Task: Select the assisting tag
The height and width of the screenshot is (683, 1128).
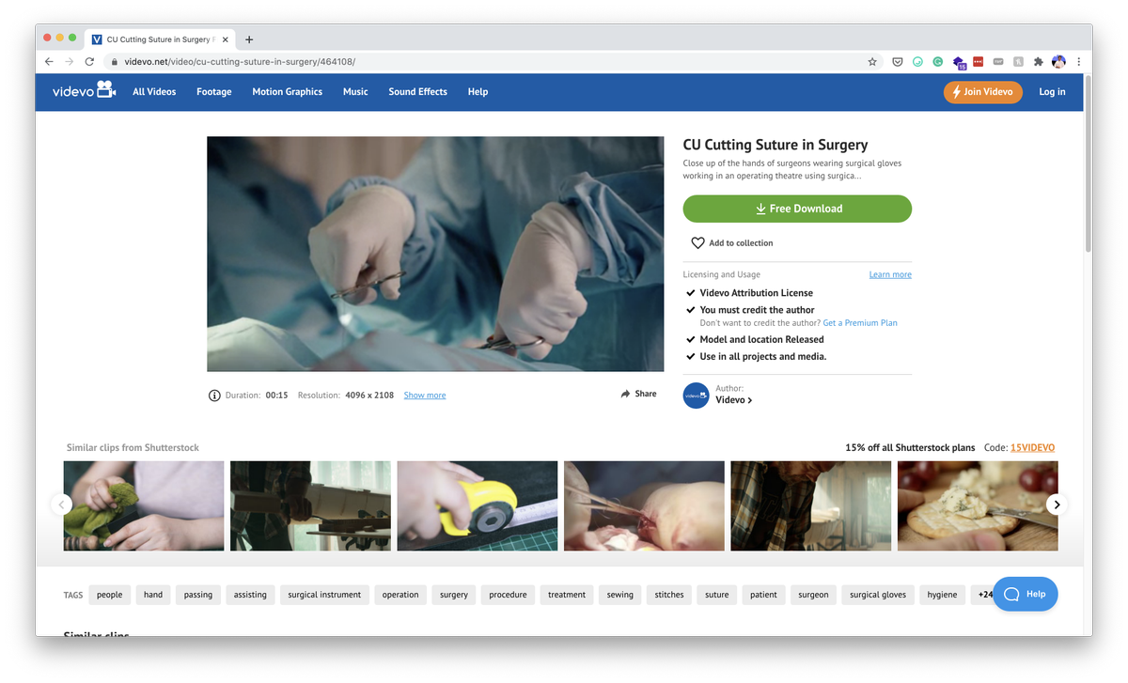Action: (250, 595)
